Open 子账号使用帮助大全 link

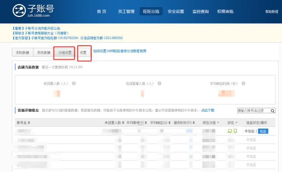coord(41,33)
